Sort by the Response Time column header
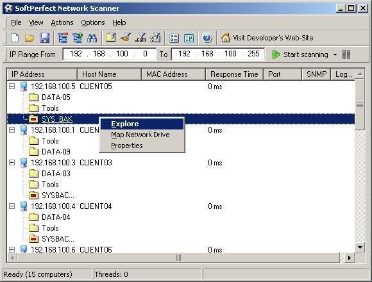This screenshot has width=372, height=282. click(x=234, y=74)
